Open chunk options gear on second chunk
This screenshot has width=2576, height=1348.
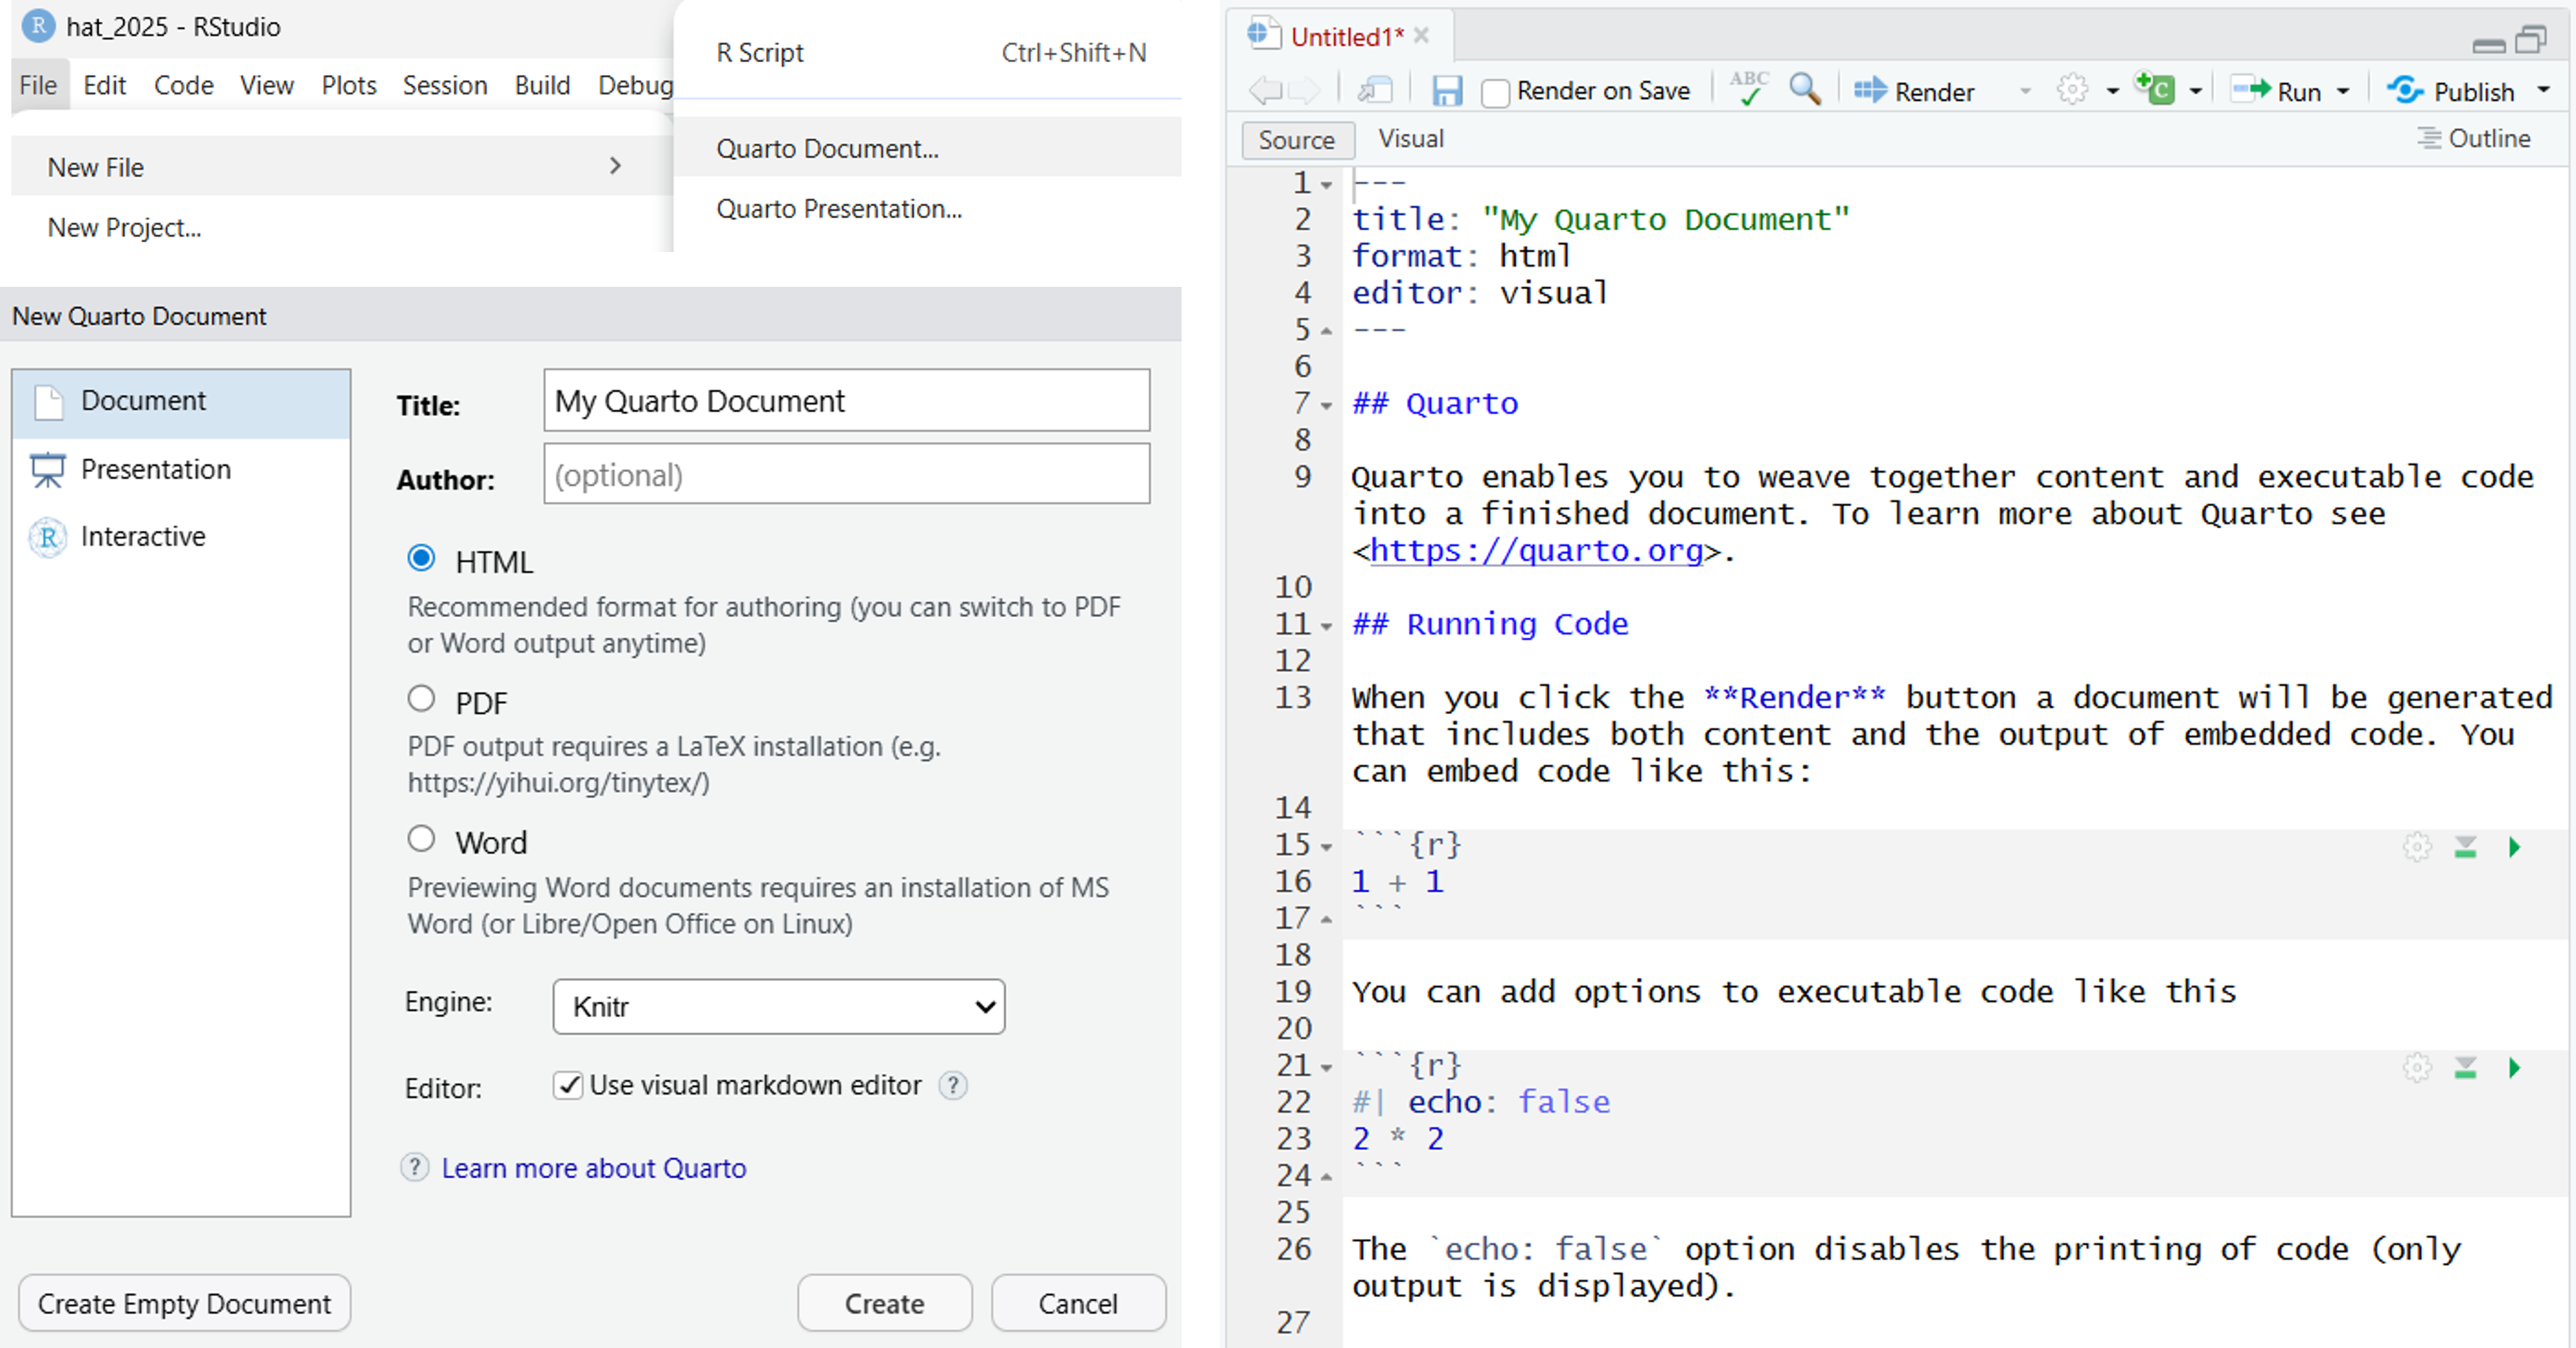click(x=2417, y=1069)
